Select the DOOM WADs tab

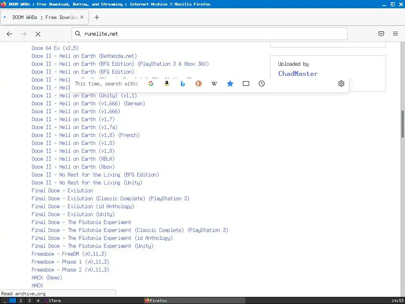pos(44,17)
